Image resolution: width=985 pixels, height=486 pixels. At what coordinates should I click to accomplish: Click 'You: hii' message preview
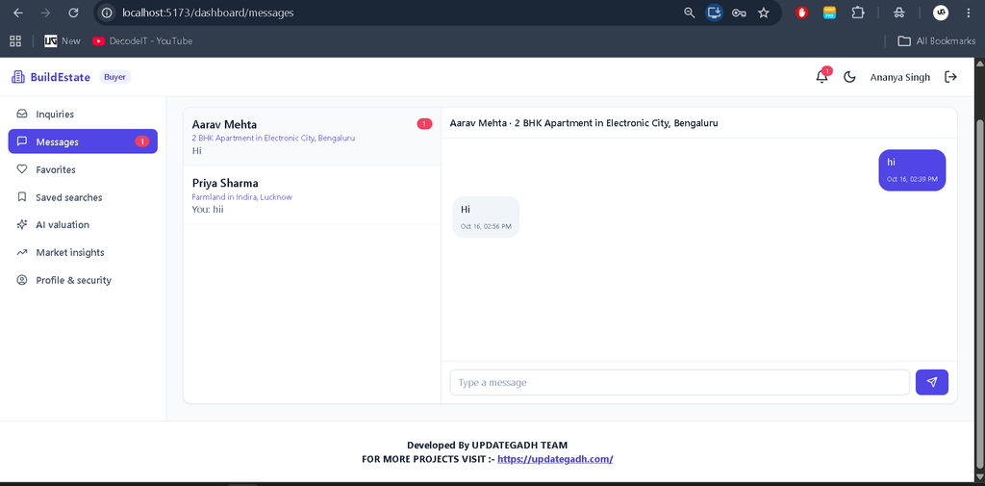(x=208, y=210)
